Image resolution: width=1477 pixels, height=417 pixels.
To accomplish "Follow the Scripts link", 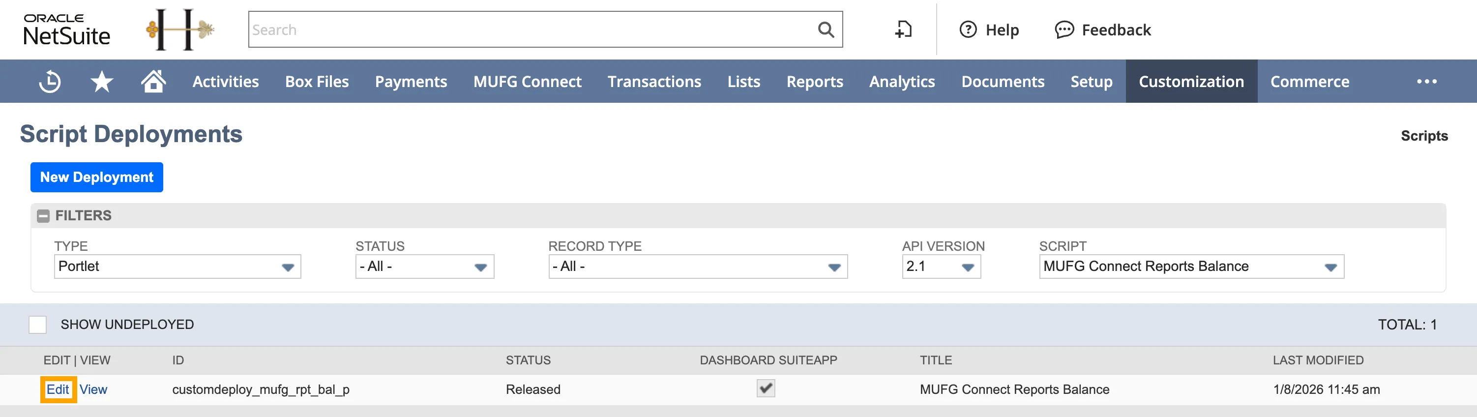I will click(x=1424, y=136).
